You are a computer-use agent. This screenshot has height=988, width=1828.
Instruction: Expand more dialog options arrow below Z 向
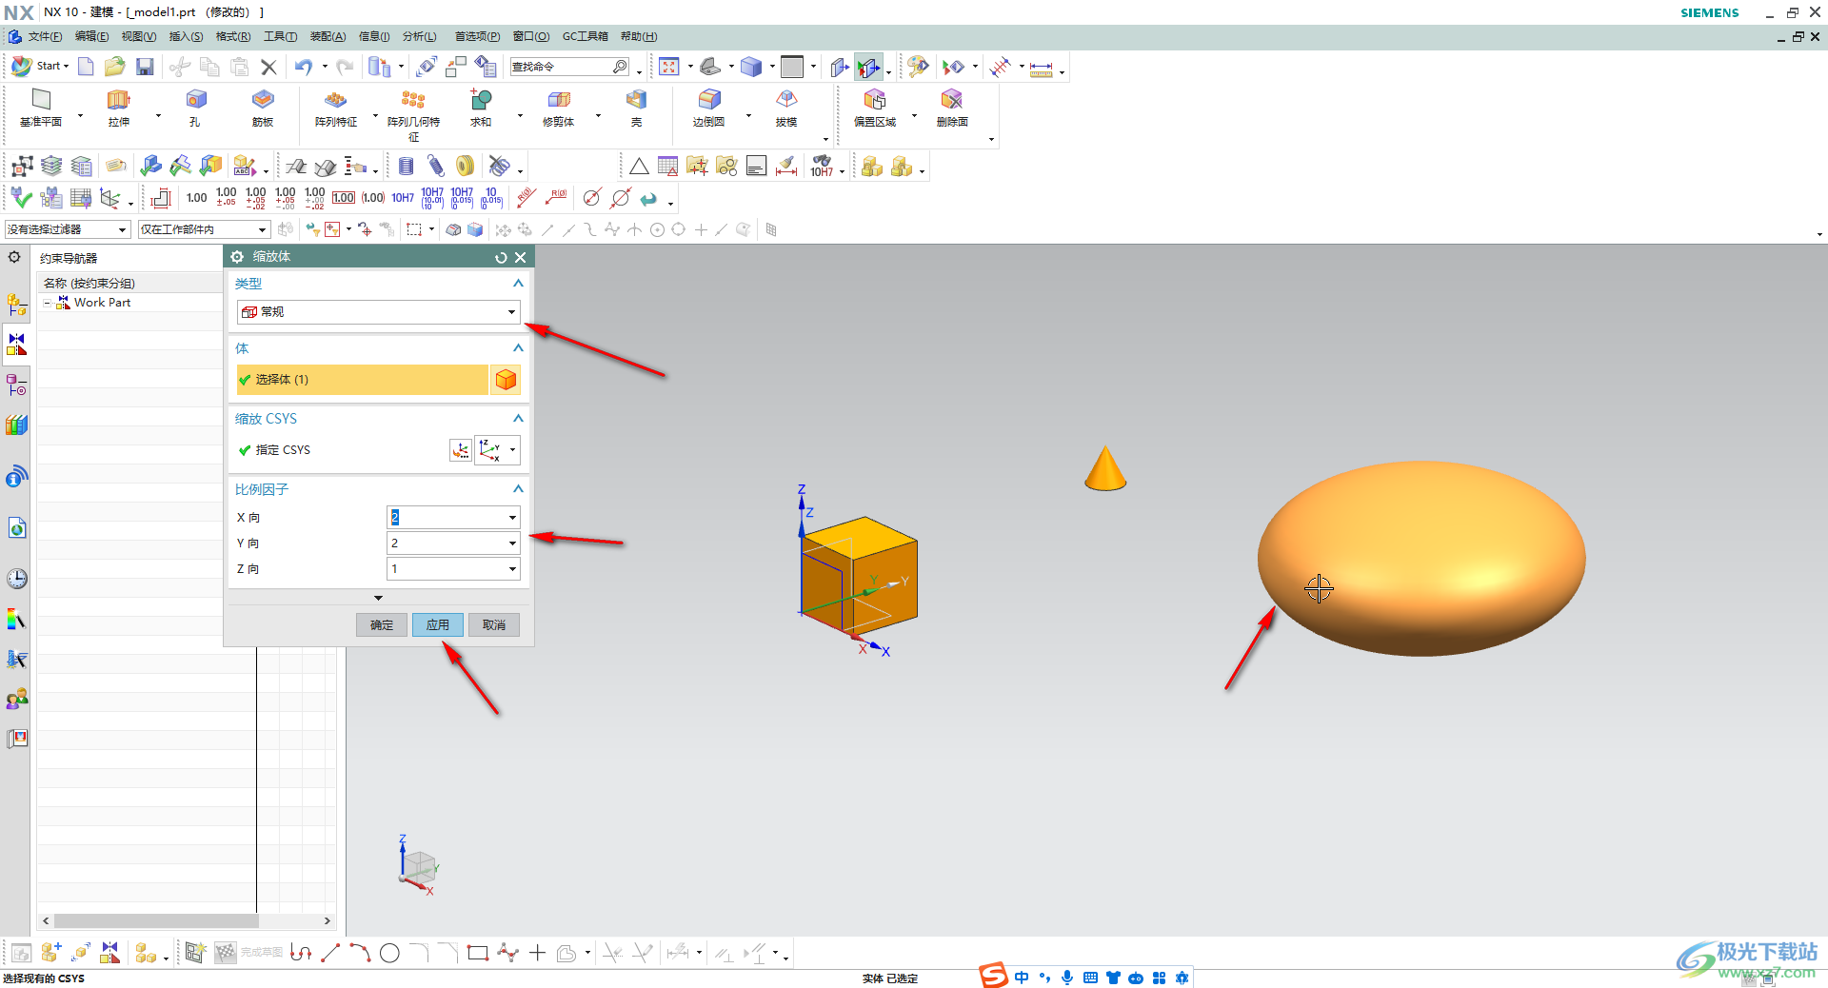[378, 598]
